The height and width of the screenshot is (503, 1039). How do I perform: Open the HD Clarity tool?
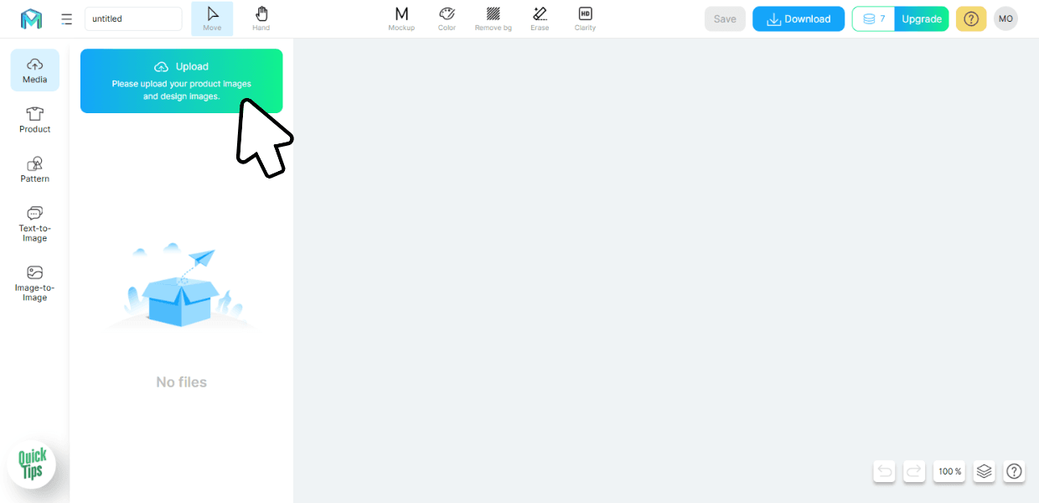pos(585,18)
